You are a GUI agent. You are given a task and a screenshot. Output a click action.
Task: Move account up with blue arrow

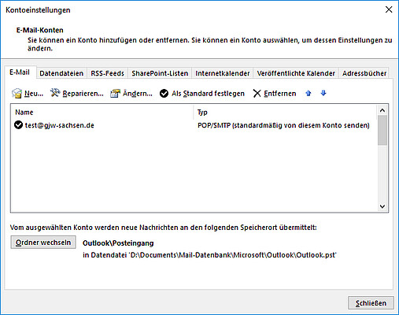click(x=308, y=93)
